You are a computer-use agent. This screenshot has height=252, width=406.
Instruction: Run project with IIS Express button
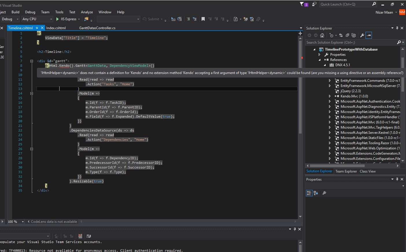pyautogui.click(x=66, y=19)
